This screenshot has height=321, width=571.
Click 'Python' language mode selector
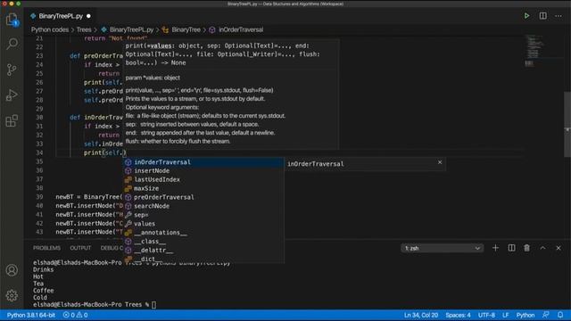(x=525, y=315)
